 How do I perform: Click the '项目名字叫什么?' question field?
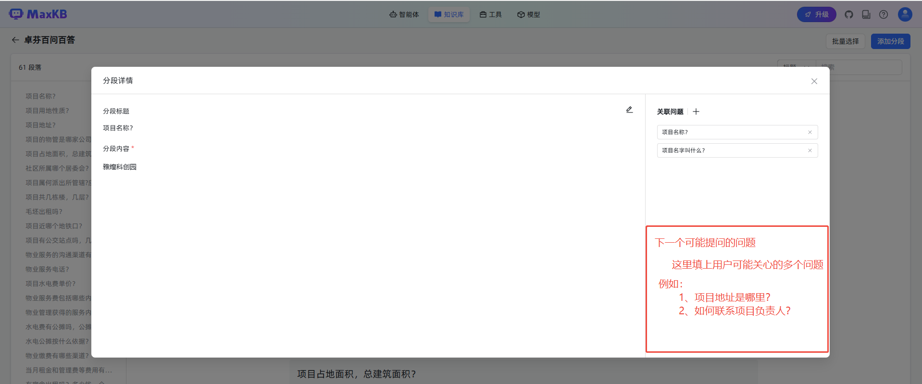[x=731, y=150]
